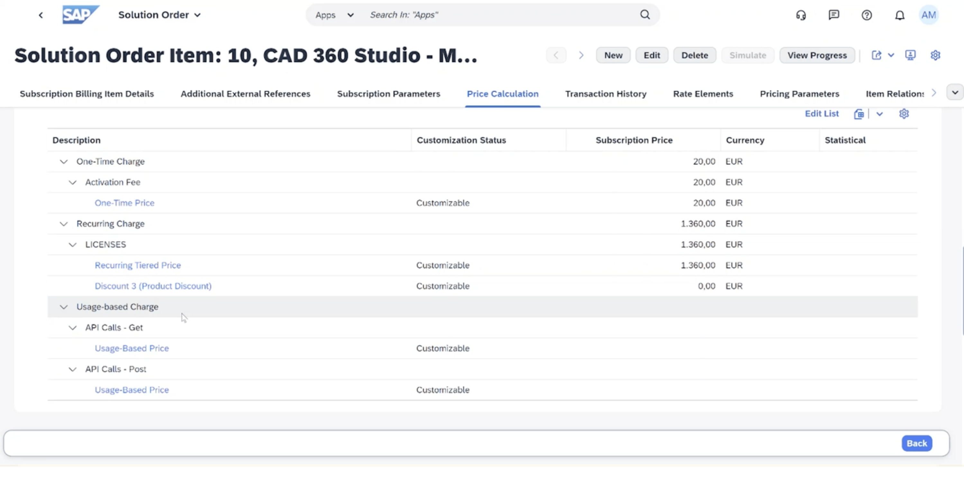Switch to Transaction History tab
Screen dimensions: 964x502
(x=605, y=94)
